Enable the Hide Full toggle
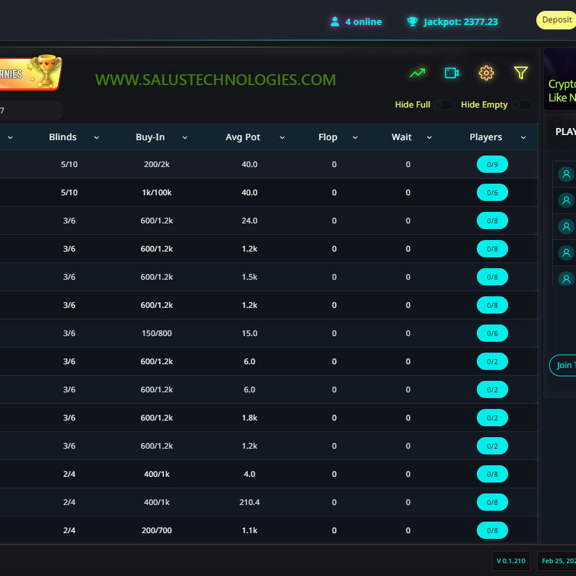Viewport: 576px width, 576px height. point(444,105)
